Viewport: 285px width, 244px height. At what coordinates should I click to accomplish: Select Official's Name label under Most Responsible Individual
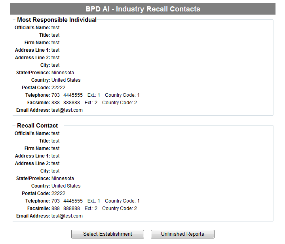click(32, 28)
